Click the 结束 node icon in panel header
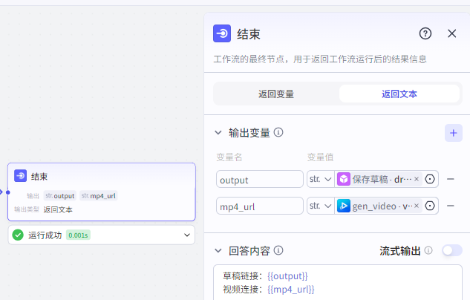Image resolution: width=470 pixels, height=300 pixels. 222,33
